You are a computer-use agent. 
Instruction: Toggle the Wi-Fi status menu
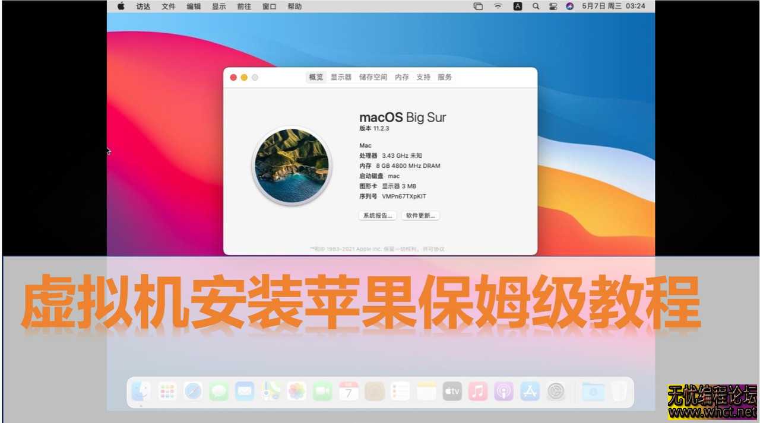click(498, 6)
